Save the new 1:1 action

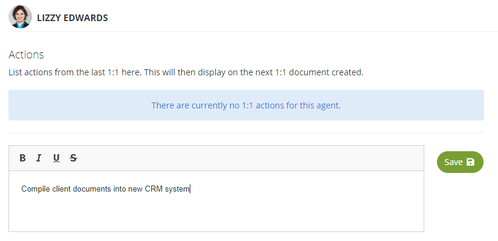point(460,162)
